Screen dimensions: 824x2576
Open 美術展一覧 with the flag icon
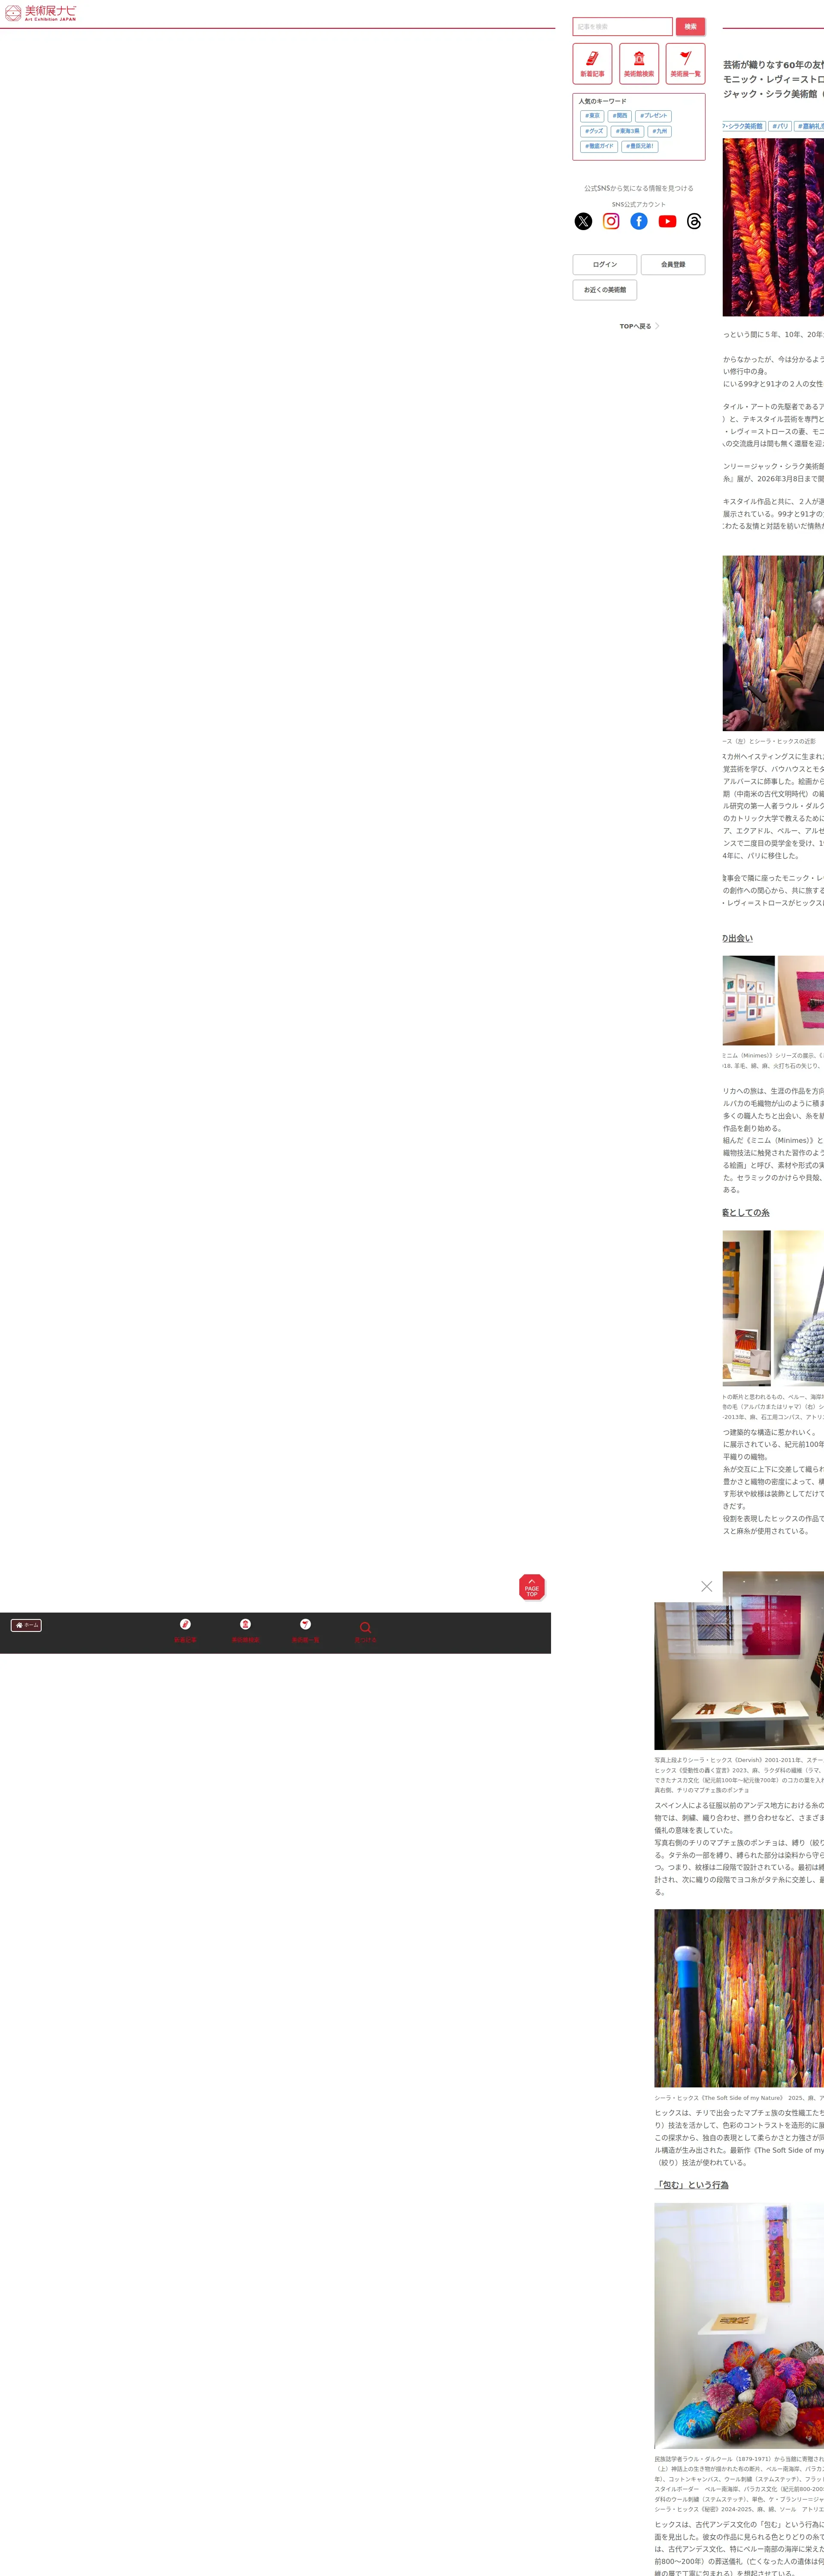coord(685,64)
